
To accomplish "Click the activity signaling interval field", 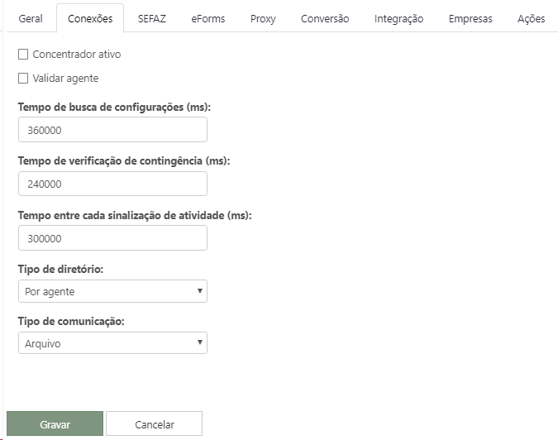I will pos(112,238).
